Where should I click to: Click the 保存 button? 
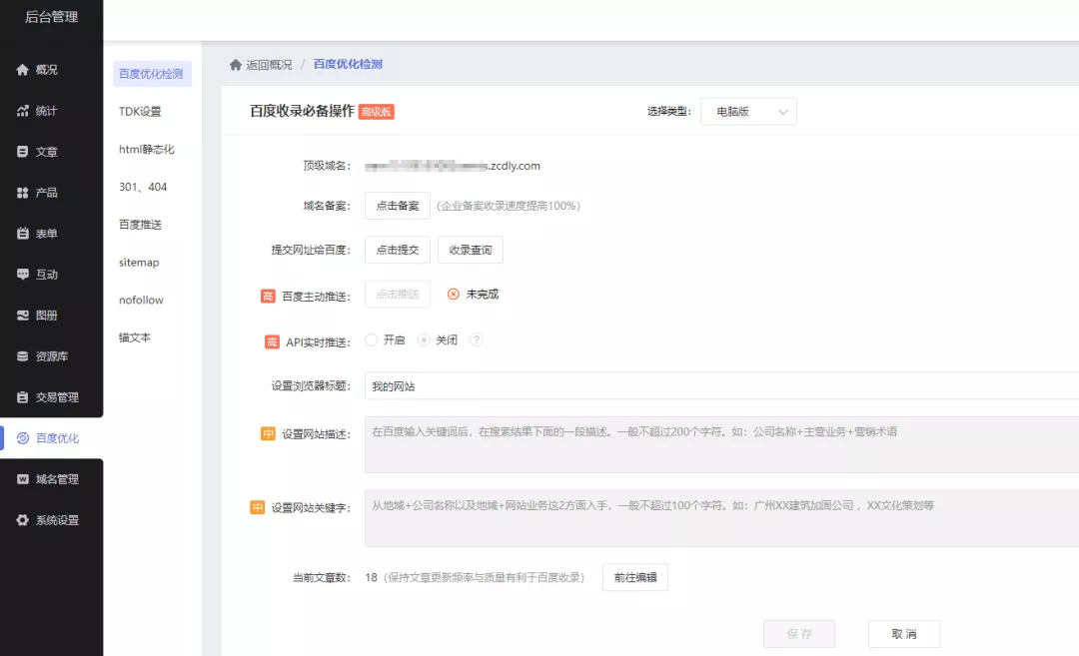(799, 634)
